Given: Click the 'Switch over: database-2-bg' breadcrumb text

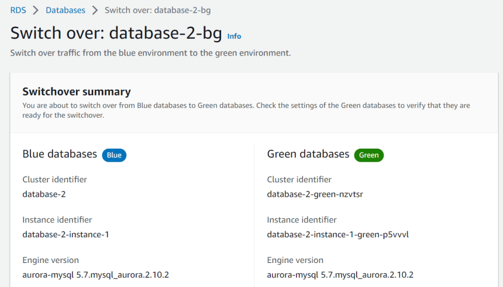Looking at the screenshot, I should click(158, 10).
